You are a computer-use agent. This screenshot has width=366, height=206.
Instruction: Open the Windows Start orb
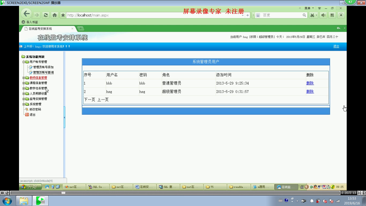(7, 201)
